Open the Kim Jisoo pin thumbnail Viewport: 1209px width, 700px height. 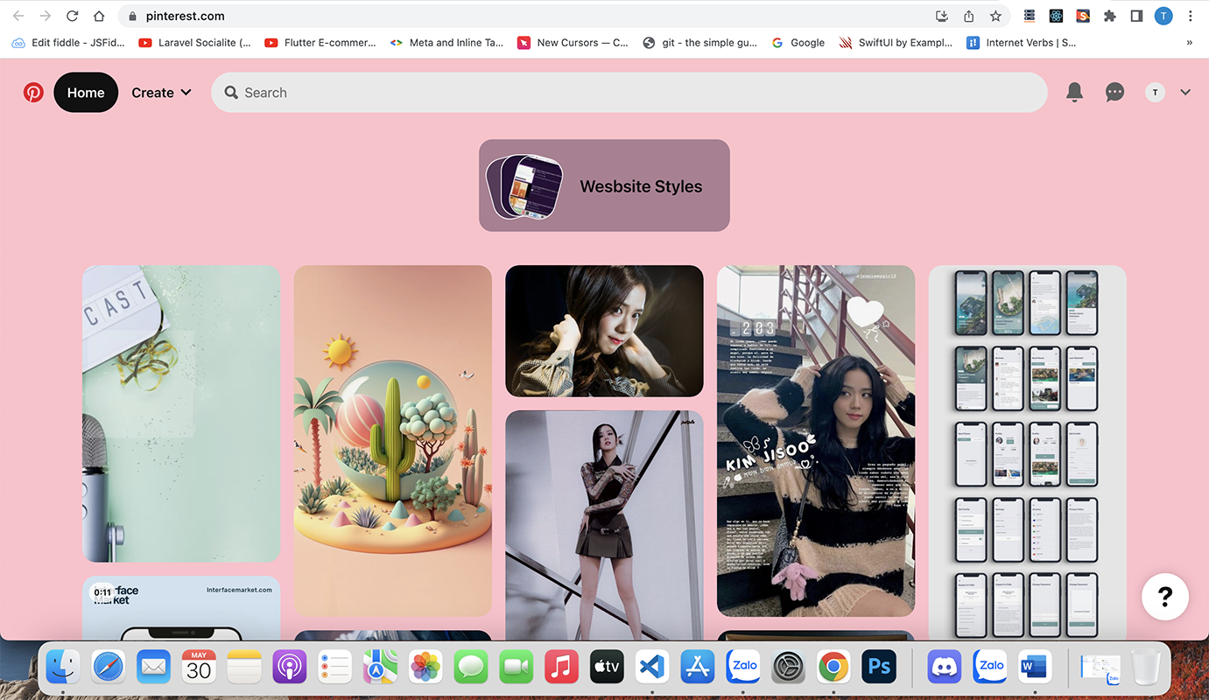point(815,437)
